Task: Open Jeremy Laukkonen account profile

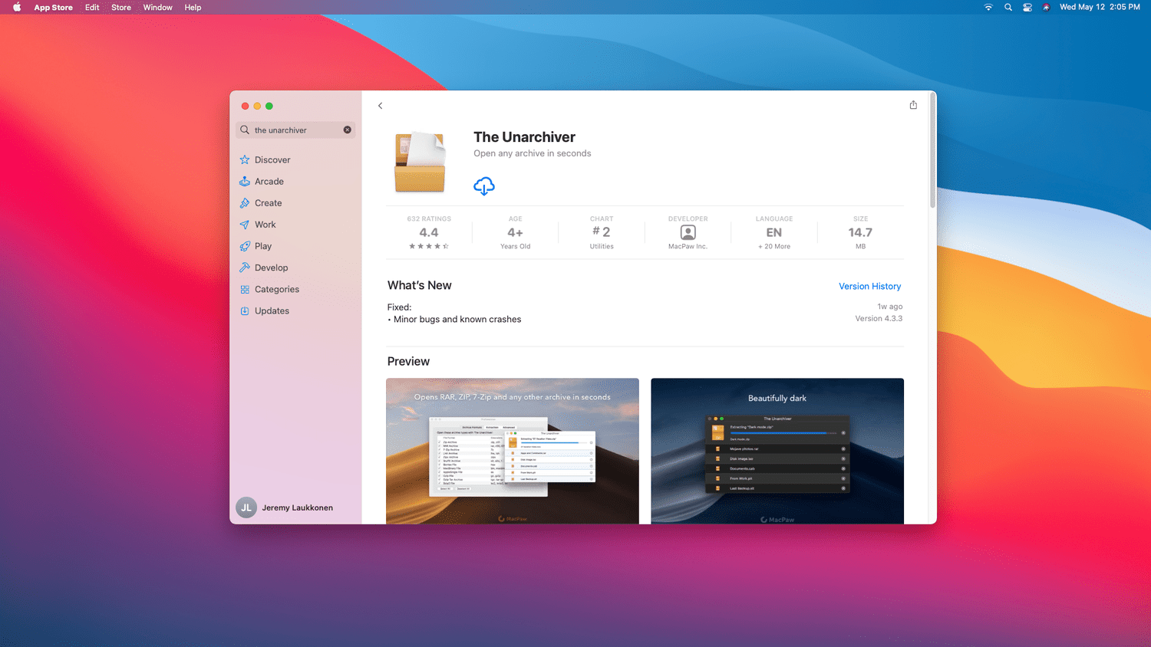Action: pyautogui.click(x=285, y=507)
